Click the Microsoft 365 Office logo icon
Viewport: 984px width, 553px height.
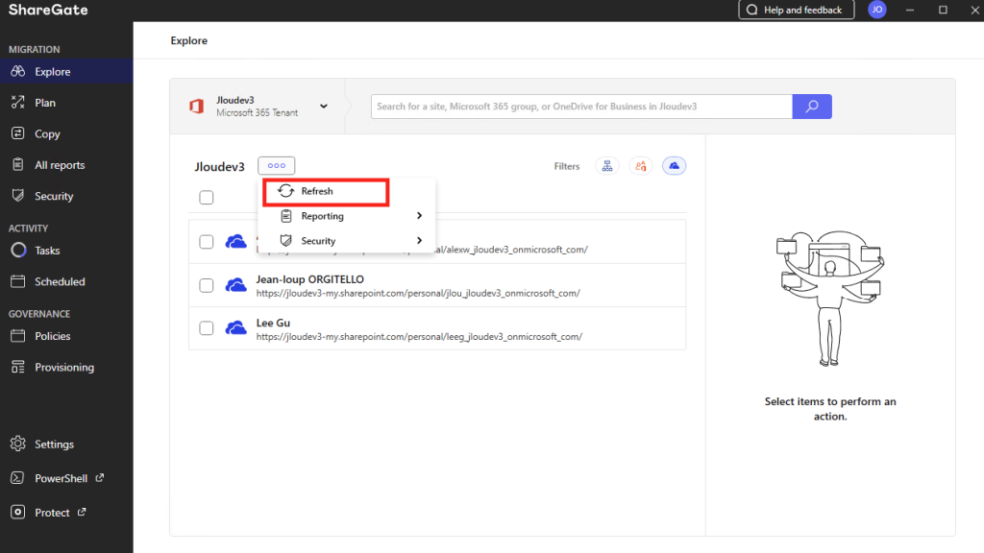coord(196,106)
